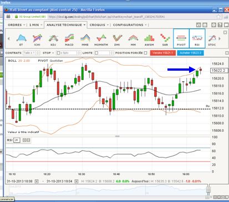Add the ET indicator
229x202 pixels.
[21, 40]
